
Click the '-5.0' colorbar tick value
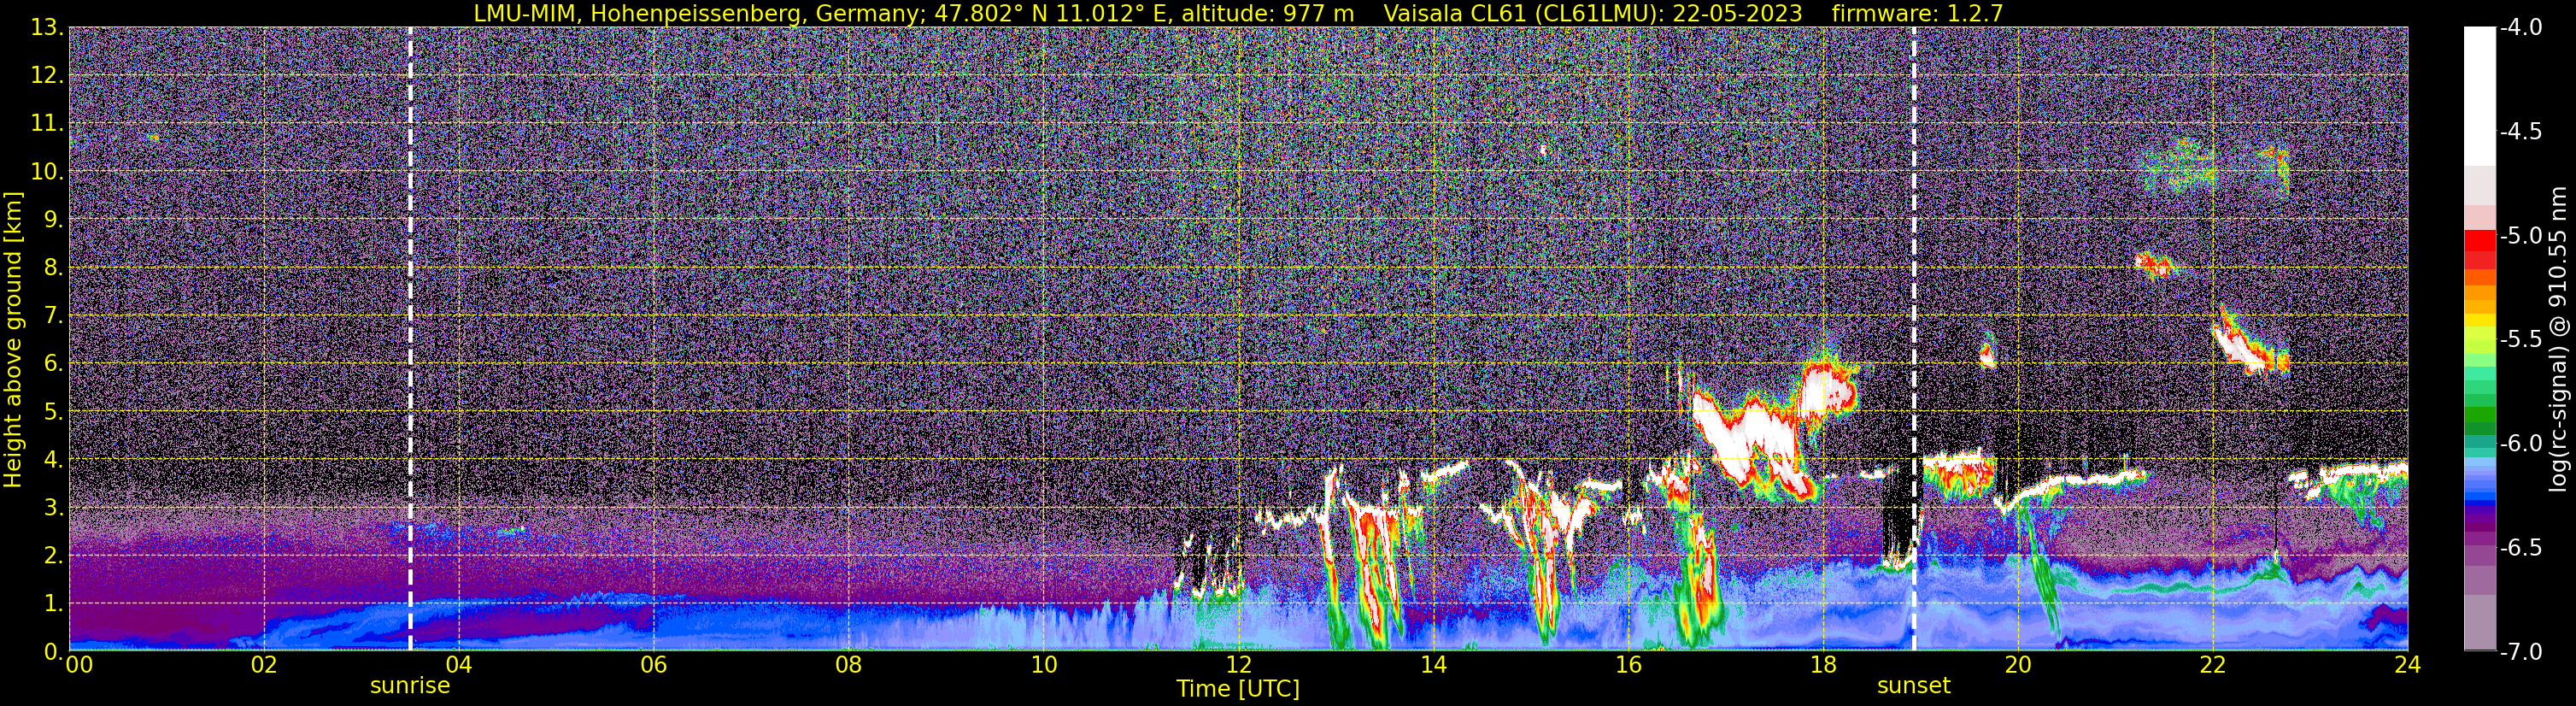coord(2520,236)
